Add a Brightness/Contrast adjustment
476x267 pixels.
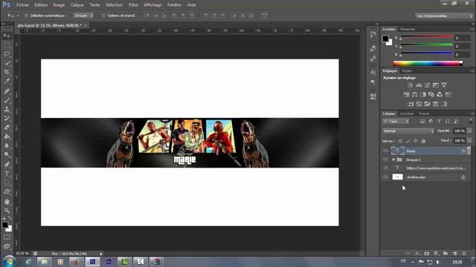point(410,85)
